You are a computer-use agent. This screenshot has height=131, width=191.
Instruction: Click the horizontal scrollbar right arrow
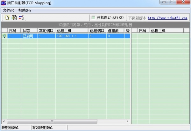(127, 121)
